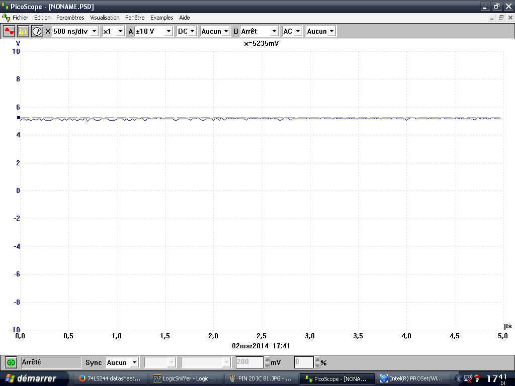The height and width of the screenshot is (386, 515).
Task: Increase the trigger mV stepper value
Action: 267,360
